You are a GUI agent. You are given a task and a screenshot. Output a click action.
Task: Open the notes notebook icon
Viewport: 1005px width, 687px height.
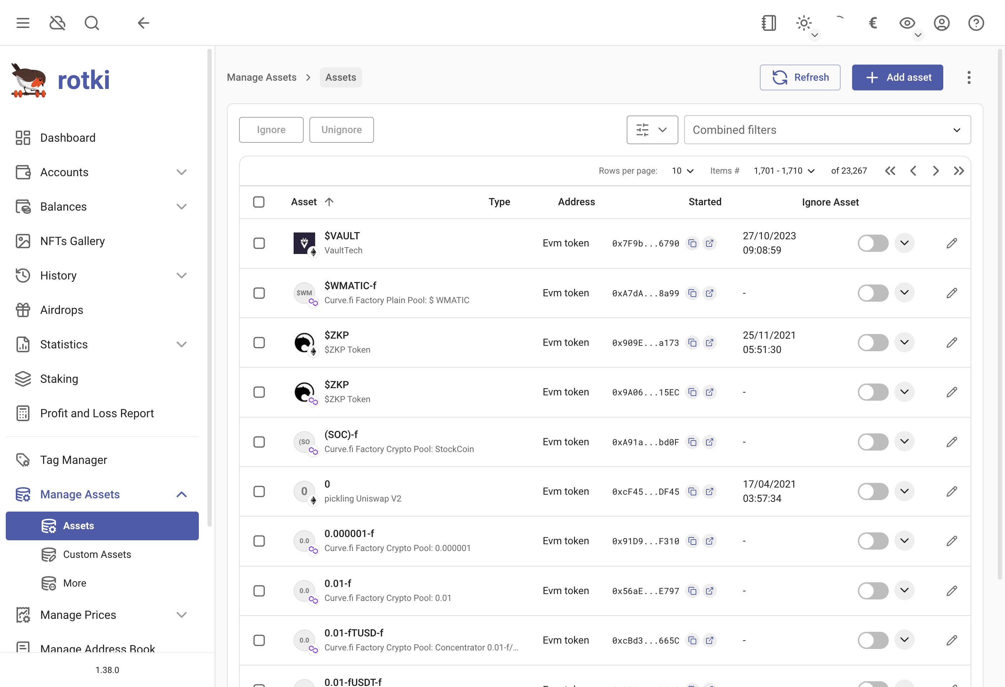click(x=769, y=23)
